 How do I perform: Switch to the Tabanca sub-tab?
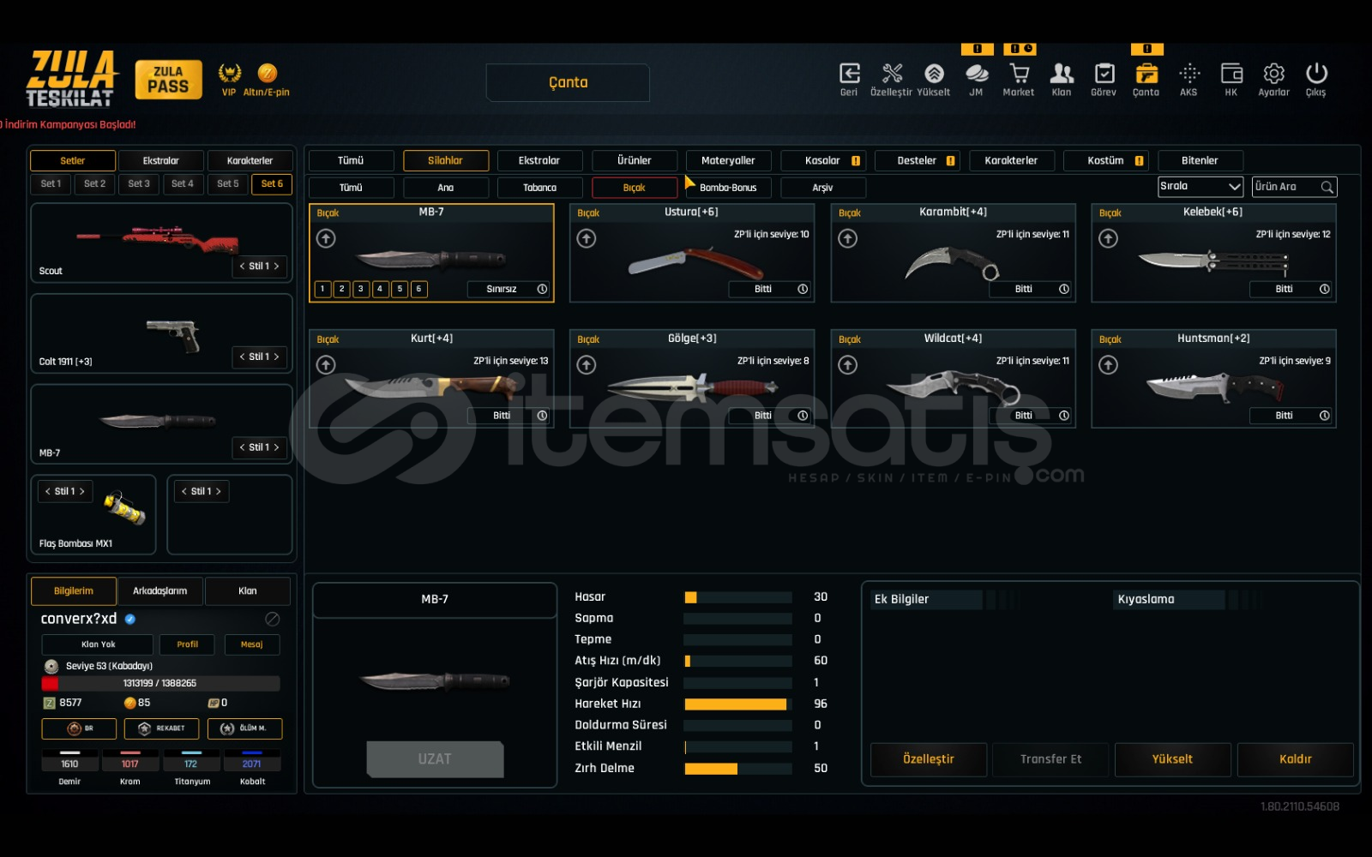[x=539, y=188]
